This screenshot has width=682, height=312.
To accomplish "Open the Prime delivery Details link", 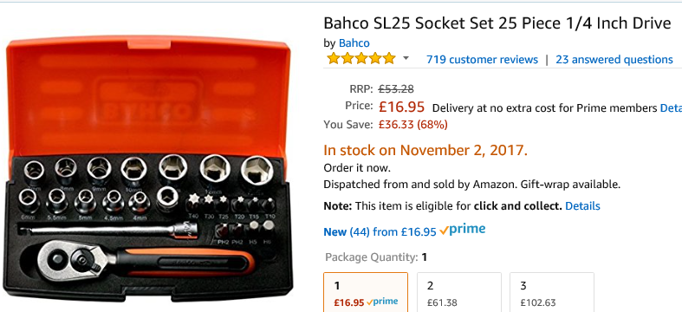I will click(671, 108).
